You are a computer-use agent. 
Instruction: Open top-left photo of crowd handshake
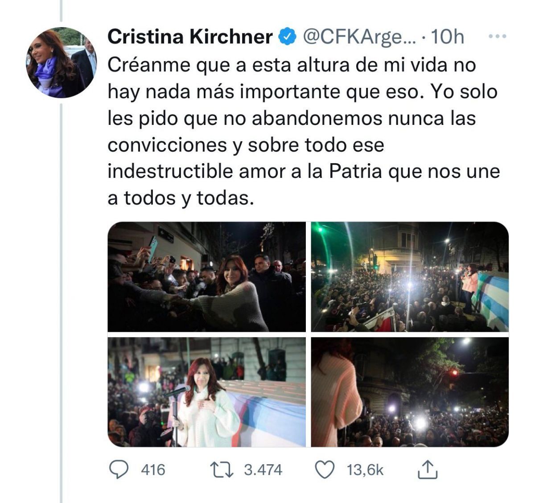click(x=207, y=276)
